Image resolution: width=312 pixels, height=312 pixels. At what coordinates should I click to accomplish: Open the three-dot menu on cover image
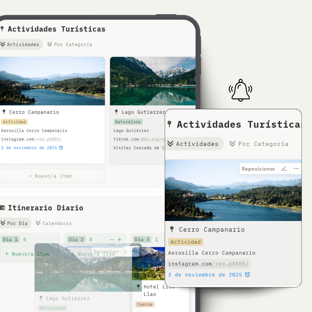[296, 169]
